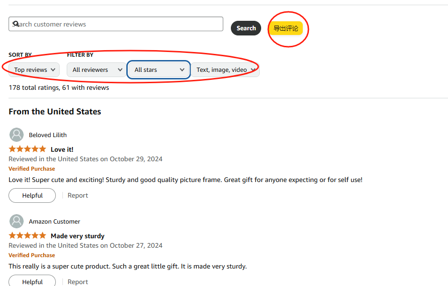This screenshot has height=286, width=448.
Task: Click five-star rating on 'Love it!' review
Action: point(27,149)
